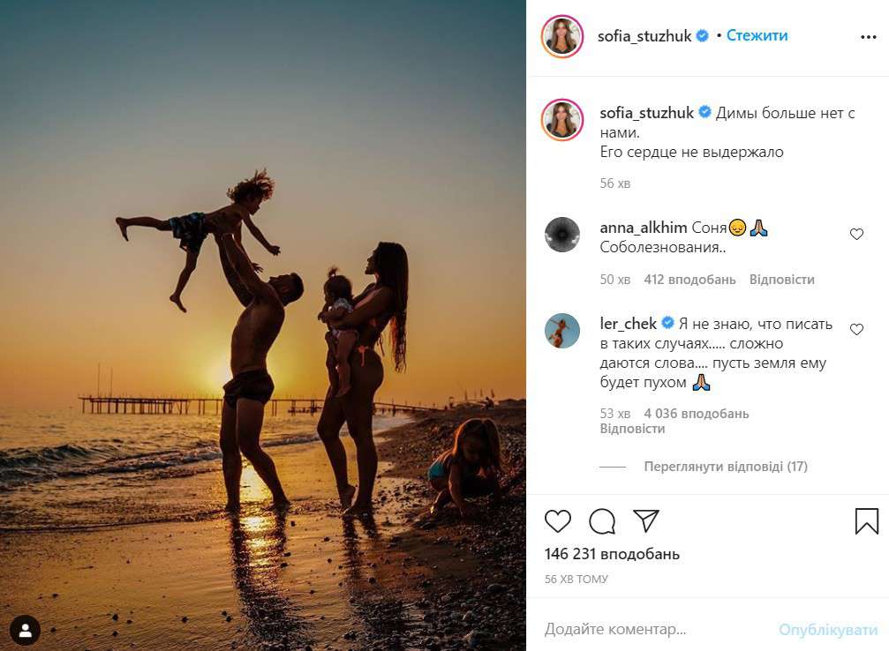
Task: Like anna_alkhim's comment with the heart
Action: [857, 233]
